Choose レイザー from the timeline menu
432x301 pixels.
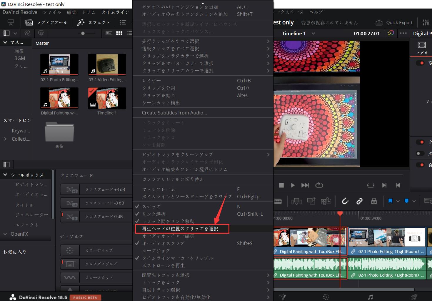coord(203,81)
